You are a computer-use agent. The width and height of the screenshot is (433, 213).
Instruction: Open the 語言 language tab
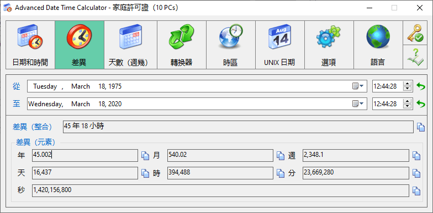(x=378, y=45)
